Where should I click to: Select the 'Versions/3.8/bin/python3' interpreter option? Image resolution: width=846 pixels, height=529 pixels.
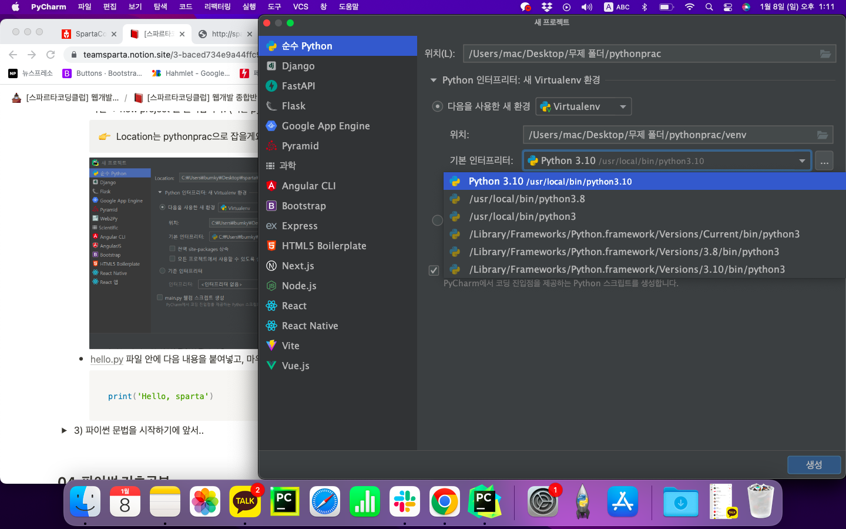[644, 252]
